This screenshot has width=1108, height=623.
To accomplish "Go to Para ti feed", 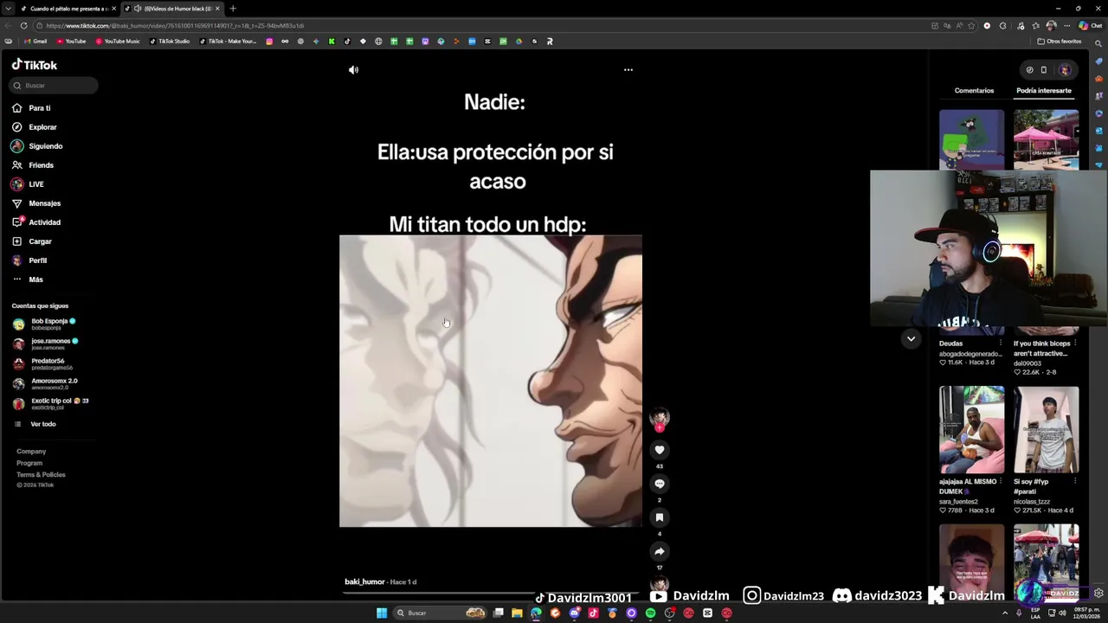I will click(x=40, y=108).
